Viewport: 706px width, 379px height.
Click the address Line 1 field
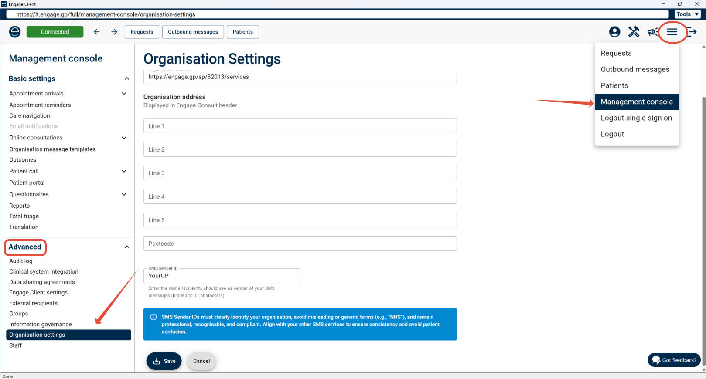point(300,126)
